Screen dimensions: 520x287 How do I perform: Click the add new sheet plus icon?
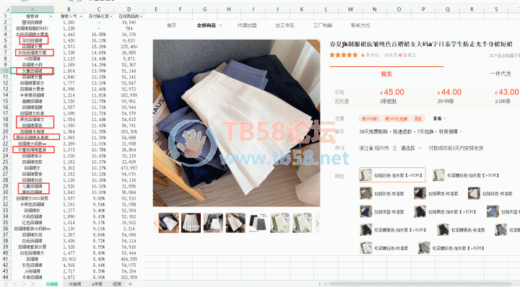(x=130, y=284)
